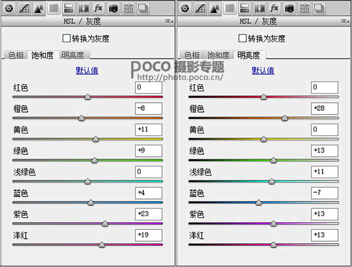Image resolution: width=352 pixels, height=267 pixels.
Task: Open Snapshots icon in right panel
Action: 319,8
